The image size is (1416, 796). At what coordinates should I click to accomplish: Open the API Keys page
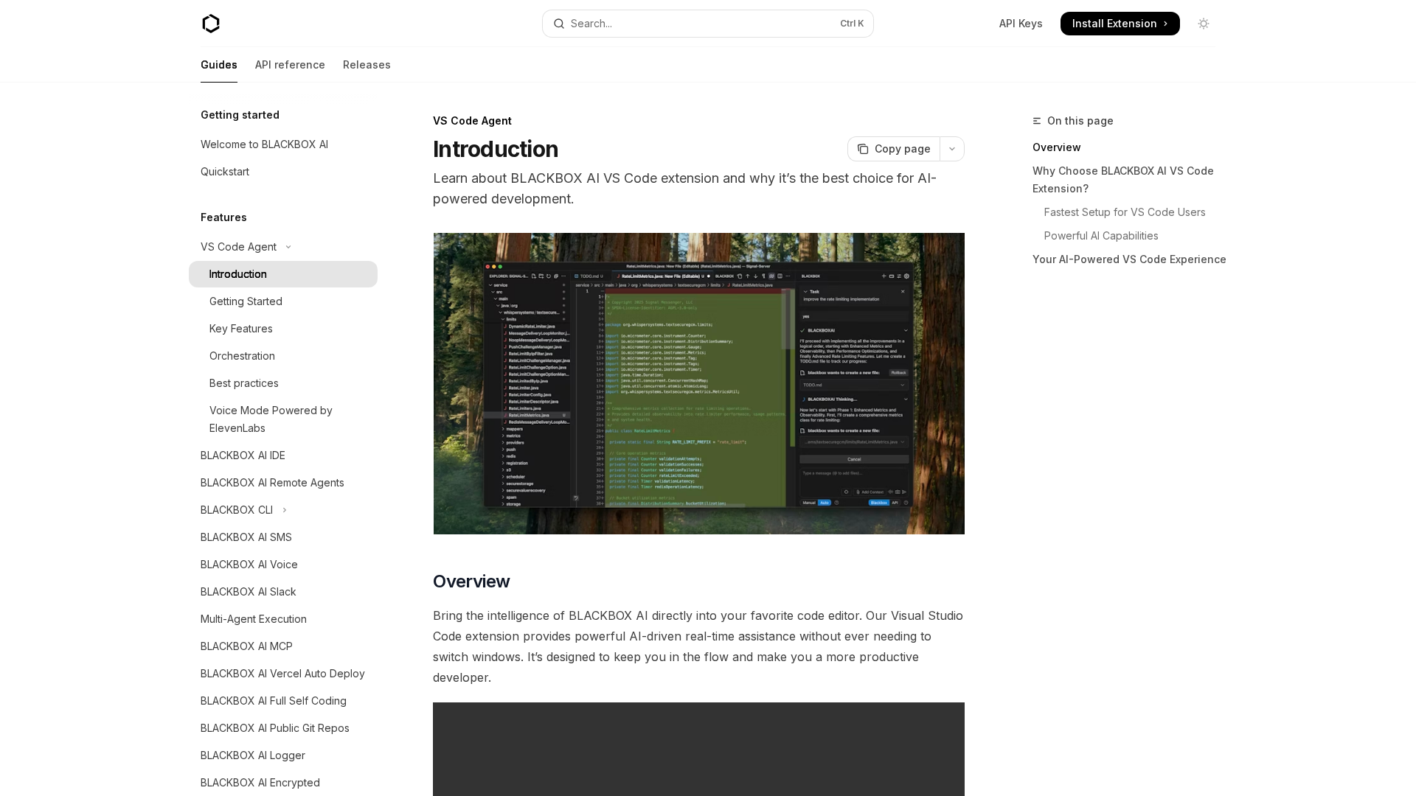(x=1020, y=24)
